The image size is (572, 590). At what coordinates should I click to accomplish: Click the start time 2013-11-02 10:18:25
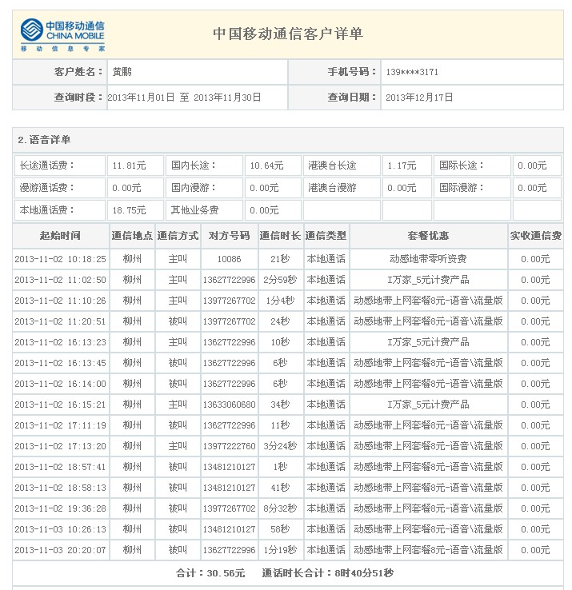point(60,259)
